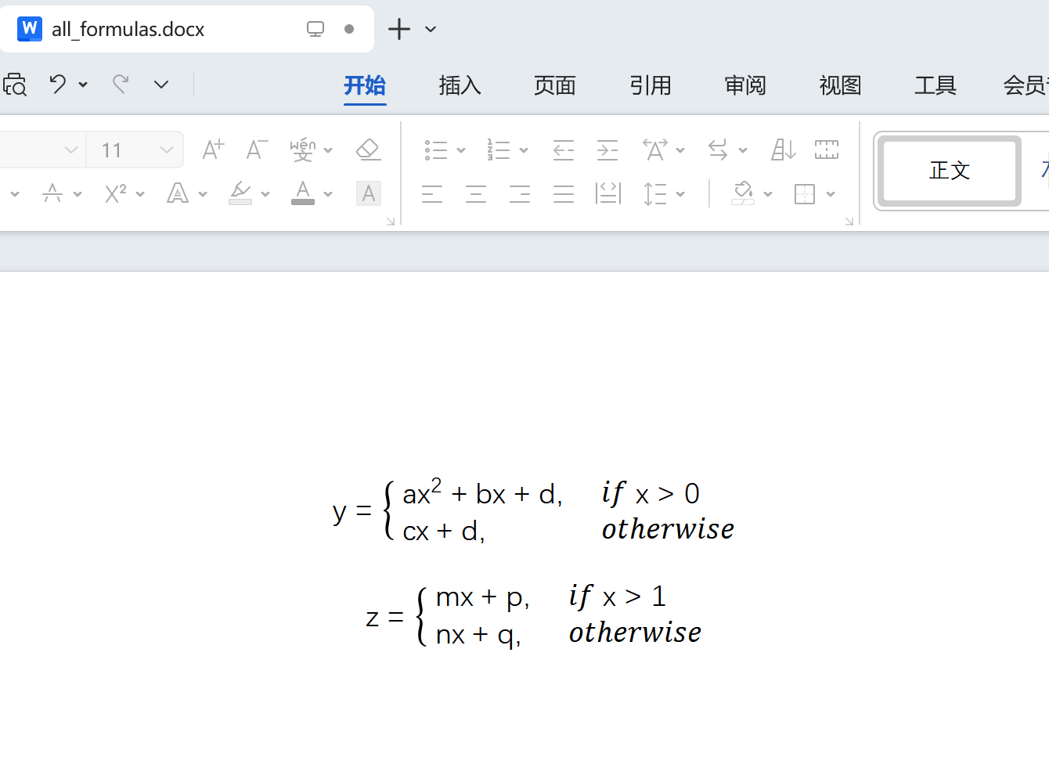This screenshot has height=757, width=1049.
Task: Select the superscript X² formatting icon
Action: point(115,193)
